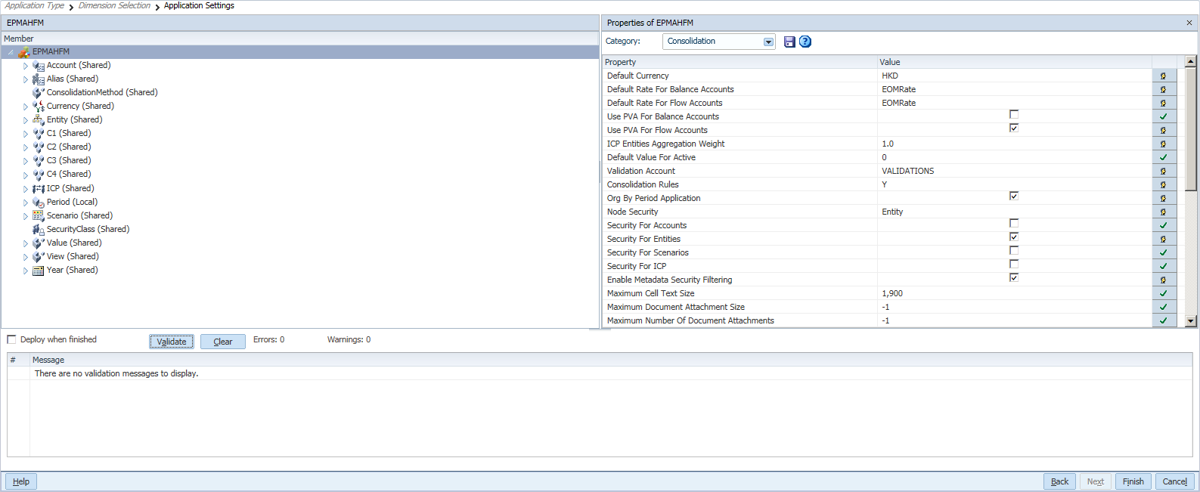This screenshot has height=492, width=1200.
Task: Expand the Alias (Shared) node
Action: tap(25, 79)
